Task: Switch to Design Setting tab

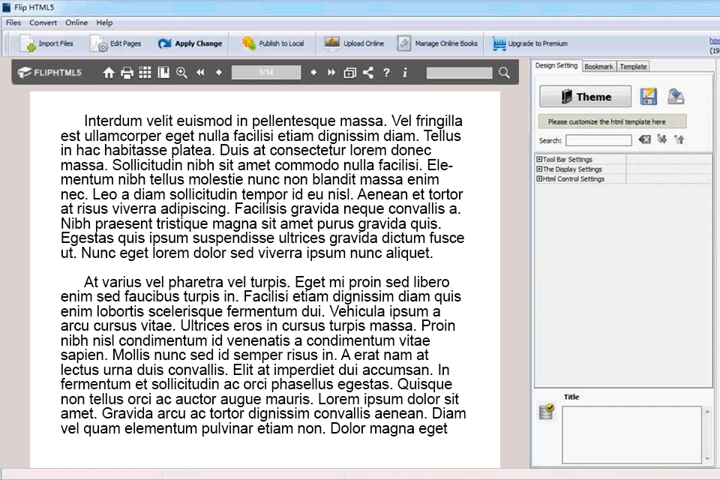Action: [556, 66]
